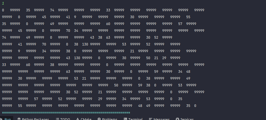Screen dimensions: 266x120
Task: Click the 9 in the row ending 55
Action: [x=75, y=17]
